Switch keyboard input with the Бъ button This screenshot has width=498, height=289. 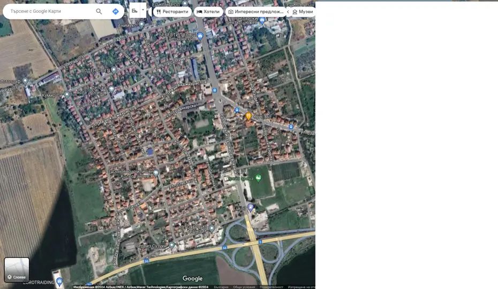[x=134, y=11]
